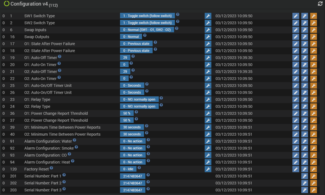Click the refresh icon beside Configuration v4
This screenshot has width=325, height=195.
click(x=320, y=4)
